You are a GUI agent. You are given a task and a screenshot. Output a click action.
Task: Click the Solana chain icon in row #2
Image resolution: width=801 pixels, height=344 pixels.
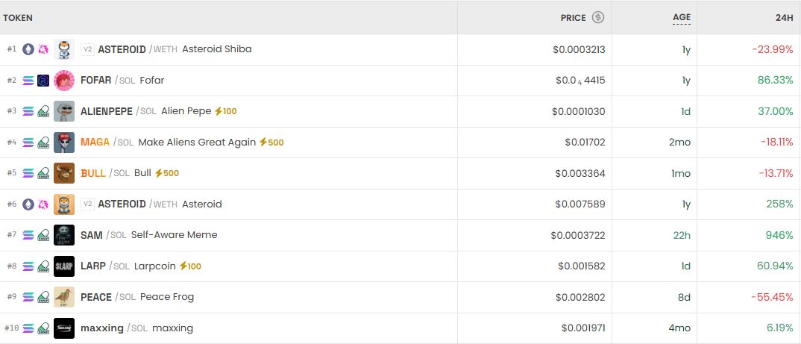click(28, 81)
